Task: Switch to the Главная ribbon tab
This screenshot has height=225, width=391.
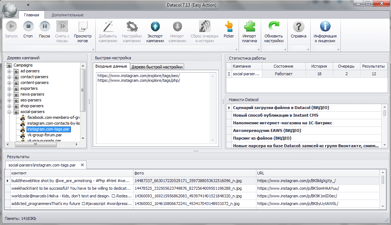Action: pos(31,15)
